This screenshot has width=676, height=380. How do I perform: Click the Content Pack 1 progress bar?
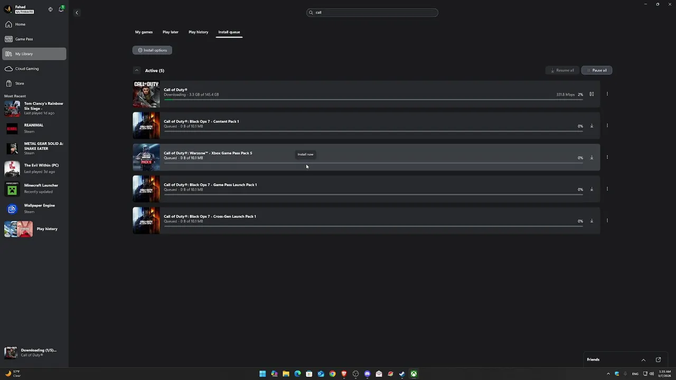[373, 131]
